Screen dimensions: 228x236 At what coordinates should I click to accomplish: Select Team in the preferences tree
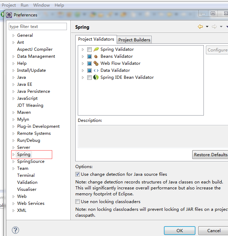(22, 168)
